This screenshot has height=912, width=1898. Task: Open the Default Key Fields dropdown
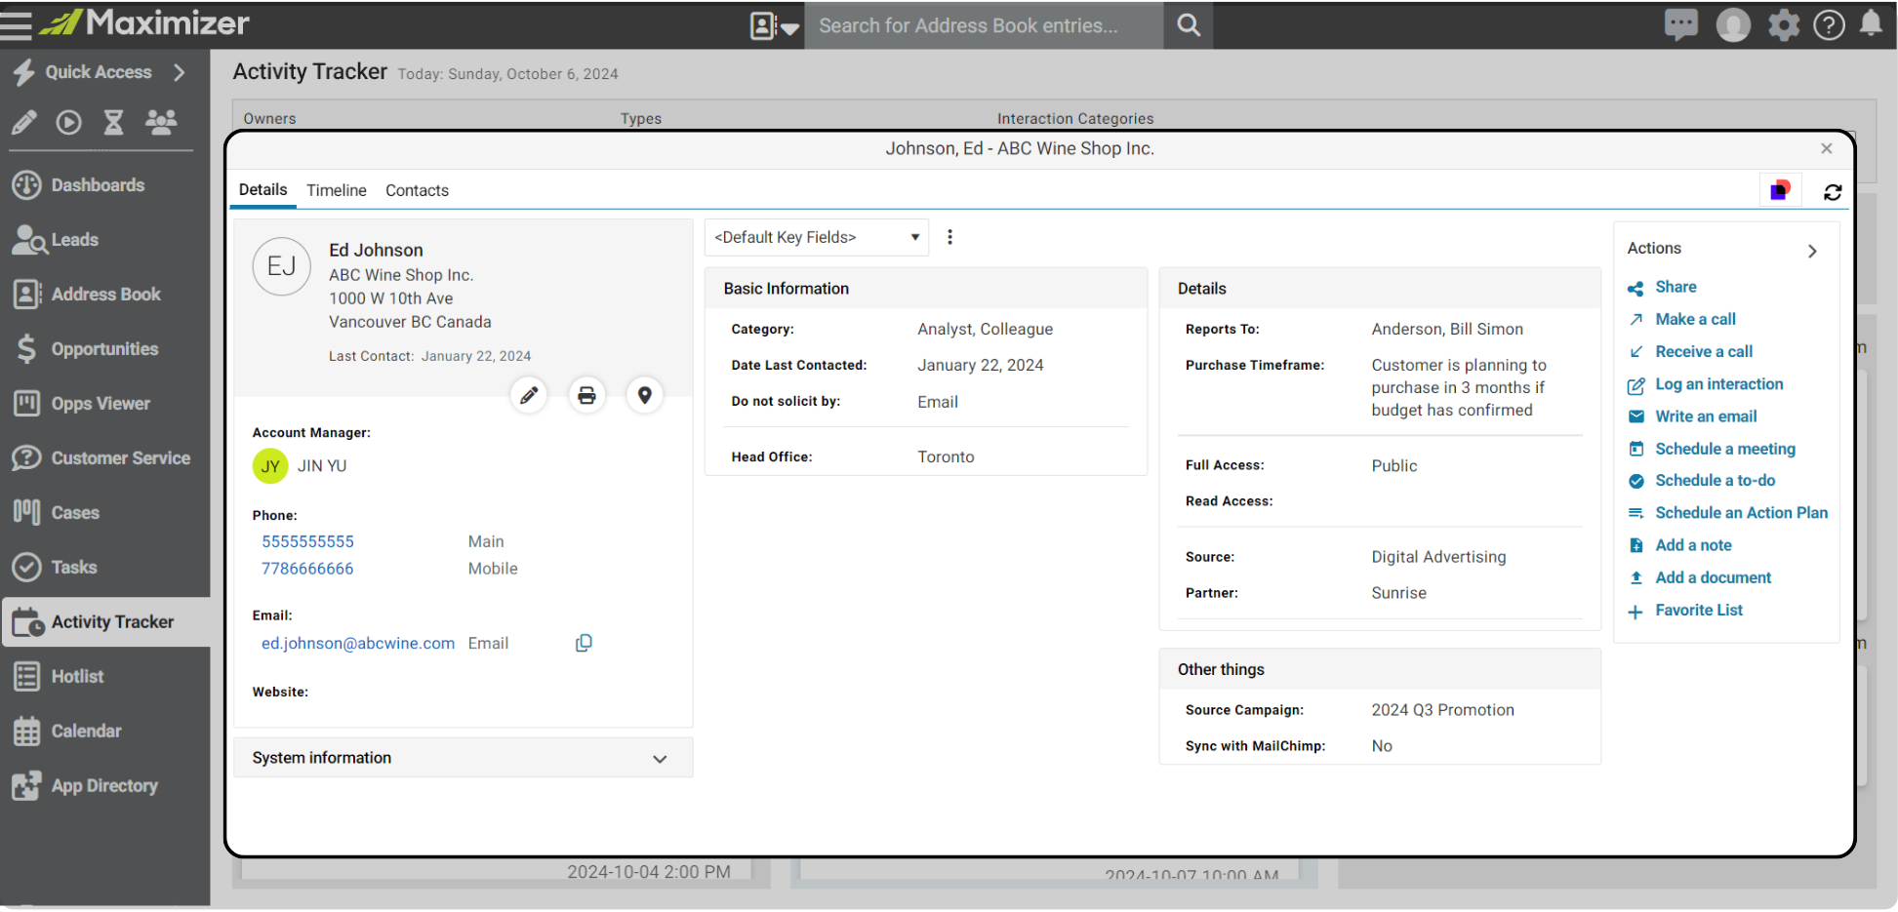[817, 237]
